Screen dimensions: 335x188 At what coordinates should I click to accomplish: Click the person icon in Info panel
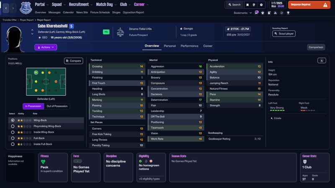(322, 61)
